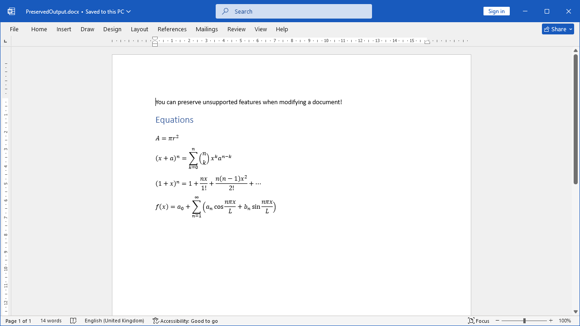Click the Word application logo icon

(11, 11)
